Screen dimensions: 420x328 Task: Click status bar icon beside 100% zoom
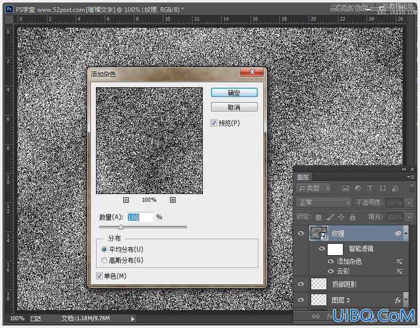pos(35,319)
